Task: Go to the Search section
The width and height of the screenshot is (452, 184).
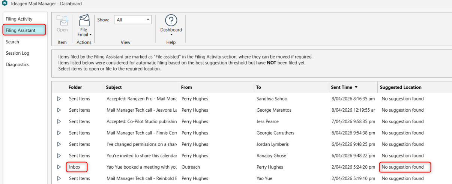Action: tap(12, 42)
